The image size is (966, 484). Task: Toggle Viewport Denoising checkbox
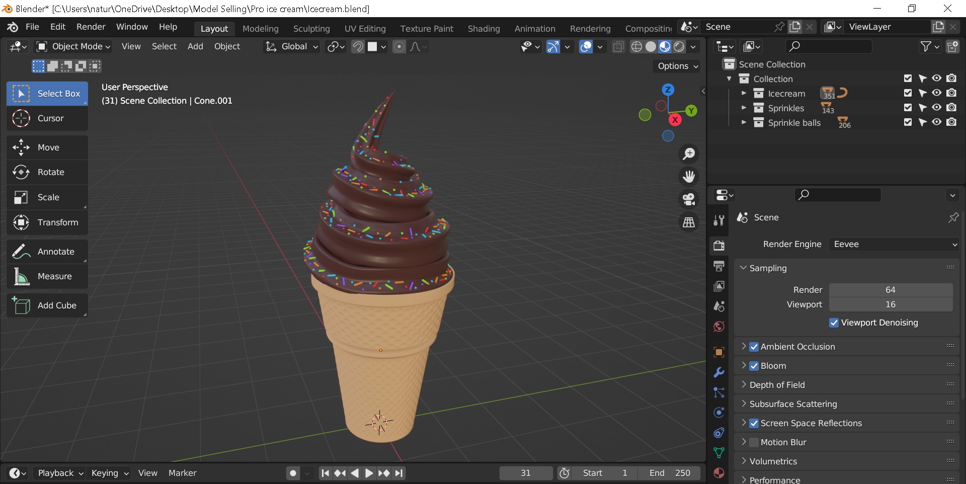[x=834, y=322]
